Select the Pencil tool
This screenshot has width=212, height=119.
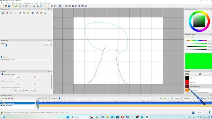[x=3, y=13]
